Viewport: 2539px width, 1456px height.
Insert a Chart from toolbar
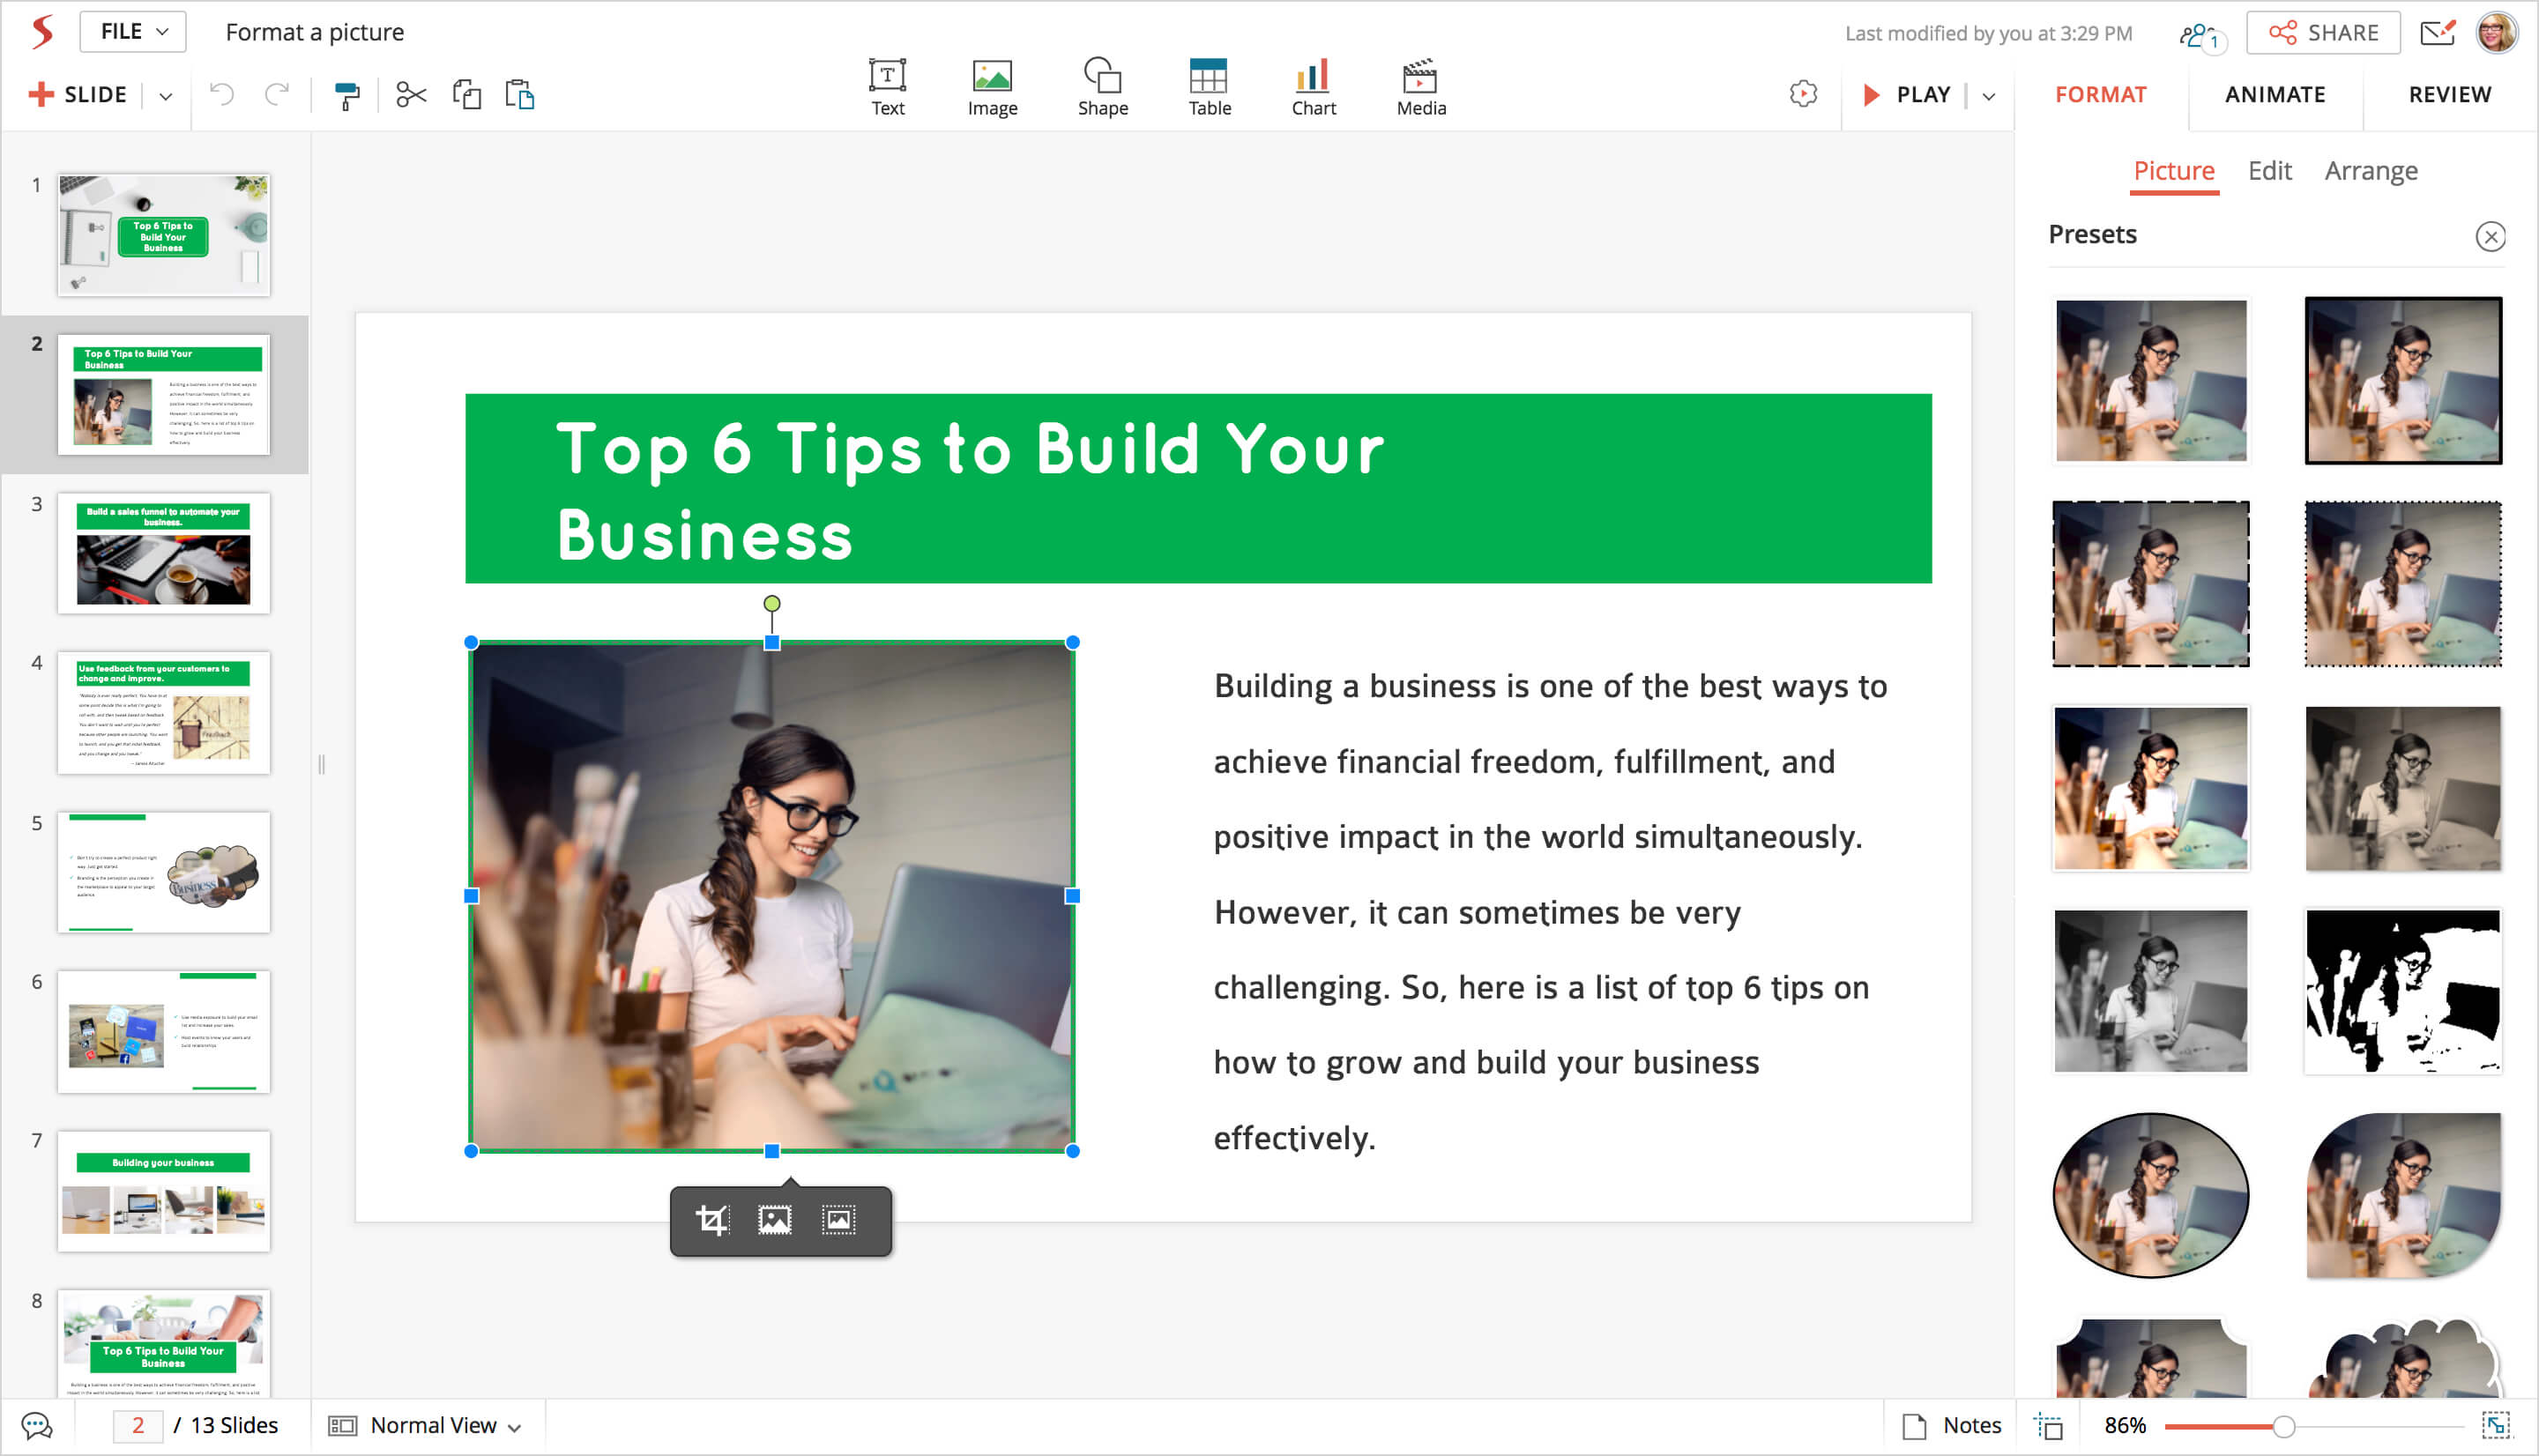(x=1312, y=87)
